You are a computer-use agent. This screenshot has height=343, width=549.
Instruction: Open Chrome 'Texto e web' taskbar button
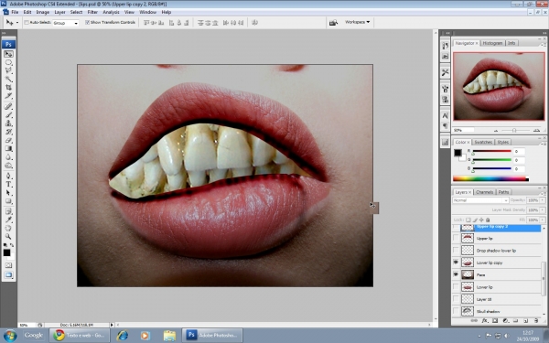point(79,336)
